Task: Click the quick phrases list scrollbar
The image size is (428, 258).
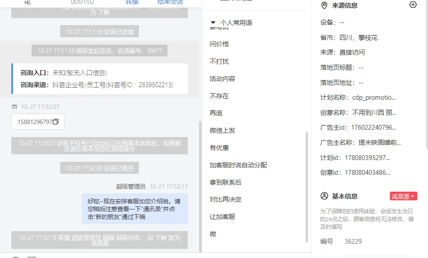Action: point(307,187)
